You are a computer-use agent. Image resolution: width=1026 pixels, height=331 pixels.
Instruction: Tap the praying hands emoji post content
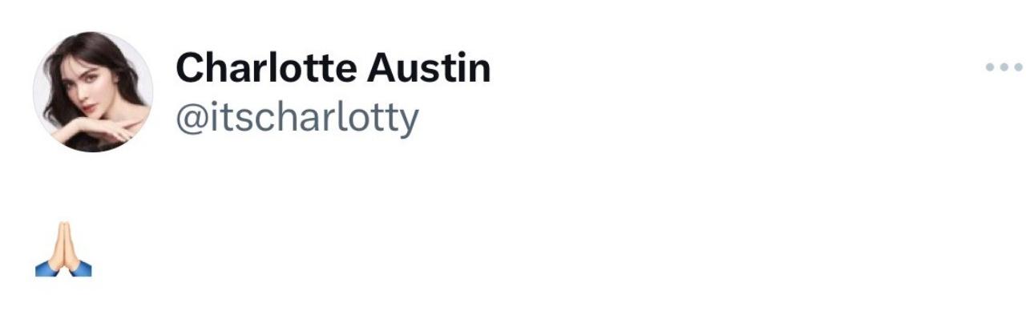[x=63, y=249]
